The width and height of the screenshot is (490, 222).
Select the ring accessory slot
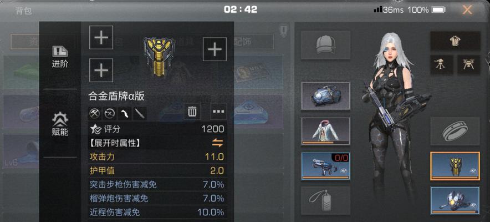click(x=455, y=132)
